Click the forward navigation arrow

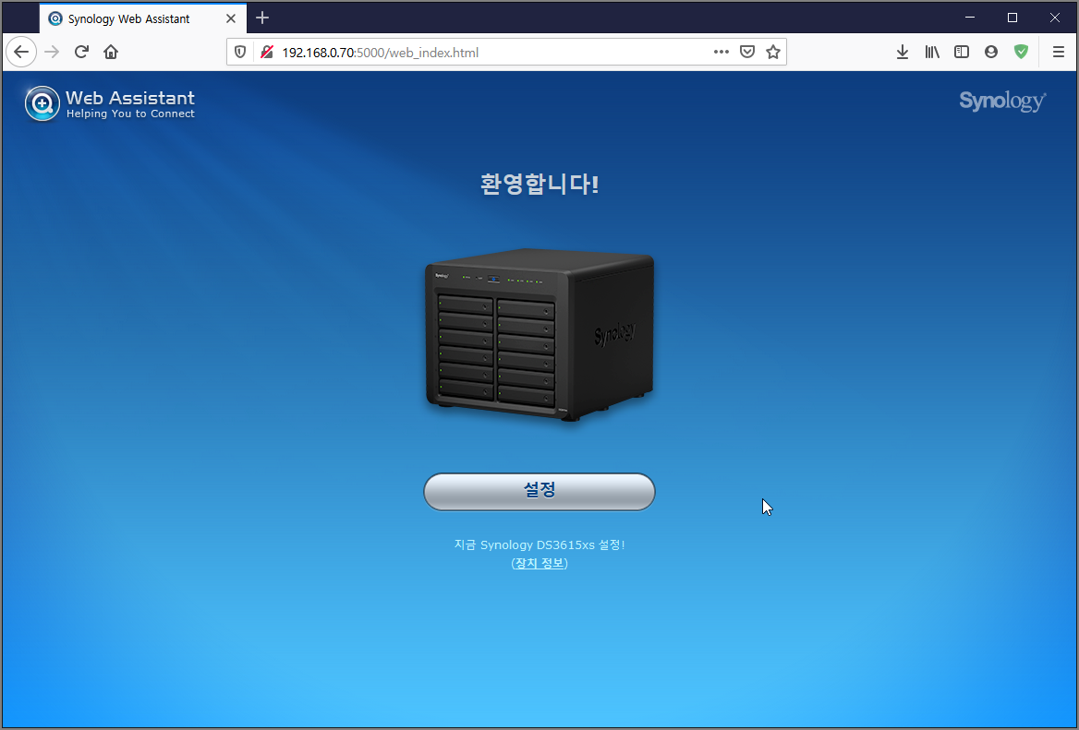coord(53,53)
